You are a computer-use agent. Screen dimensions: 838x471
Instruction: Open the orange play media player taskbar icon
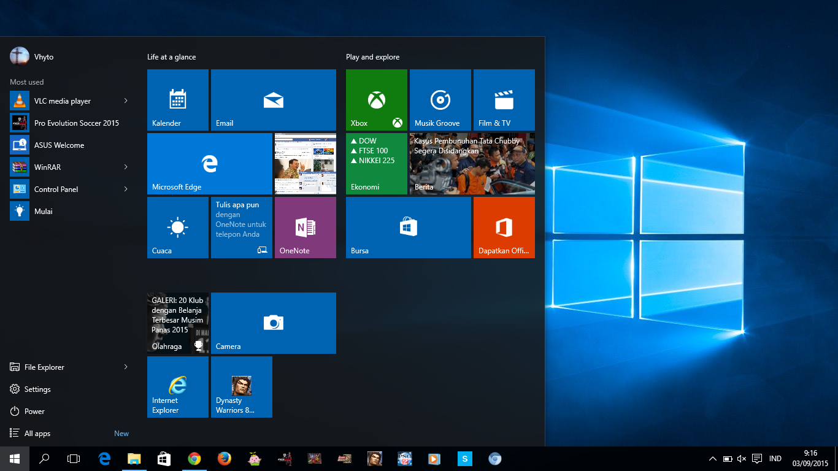coord(434,459)
